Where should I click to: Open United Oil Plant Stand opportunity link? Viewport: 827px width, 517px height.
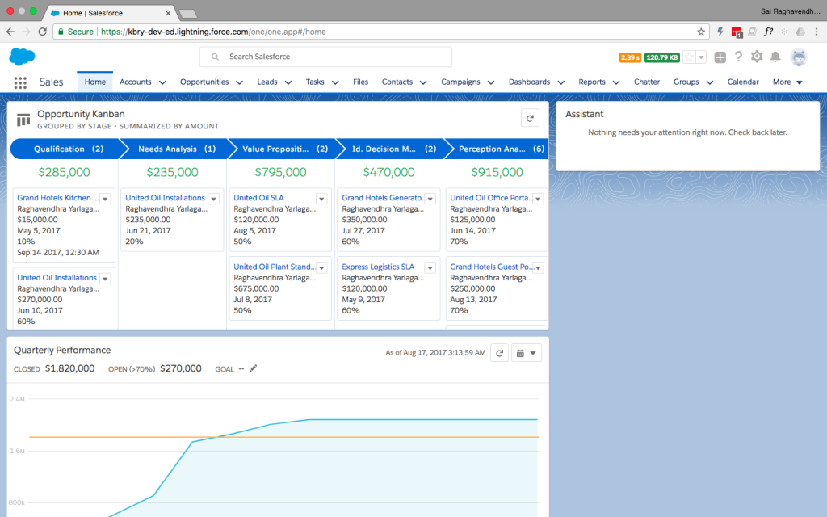click(x=275, y=267)
